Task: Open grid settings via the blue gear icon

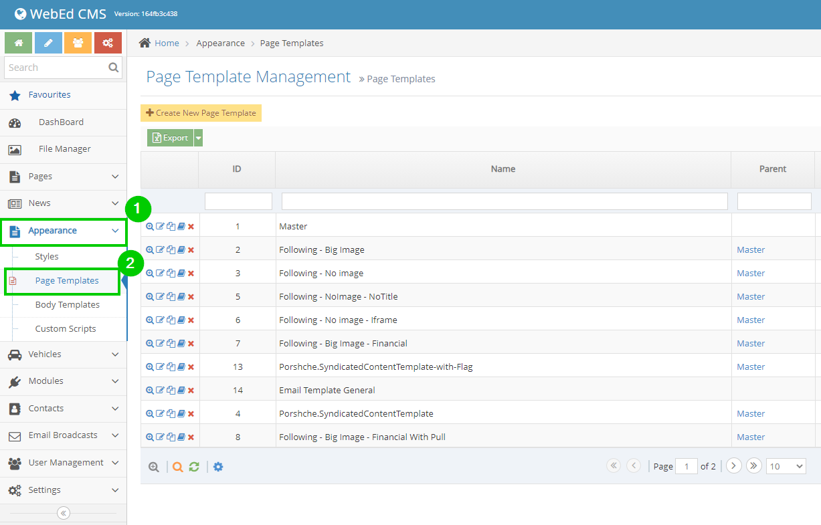Action: (218, 466)
